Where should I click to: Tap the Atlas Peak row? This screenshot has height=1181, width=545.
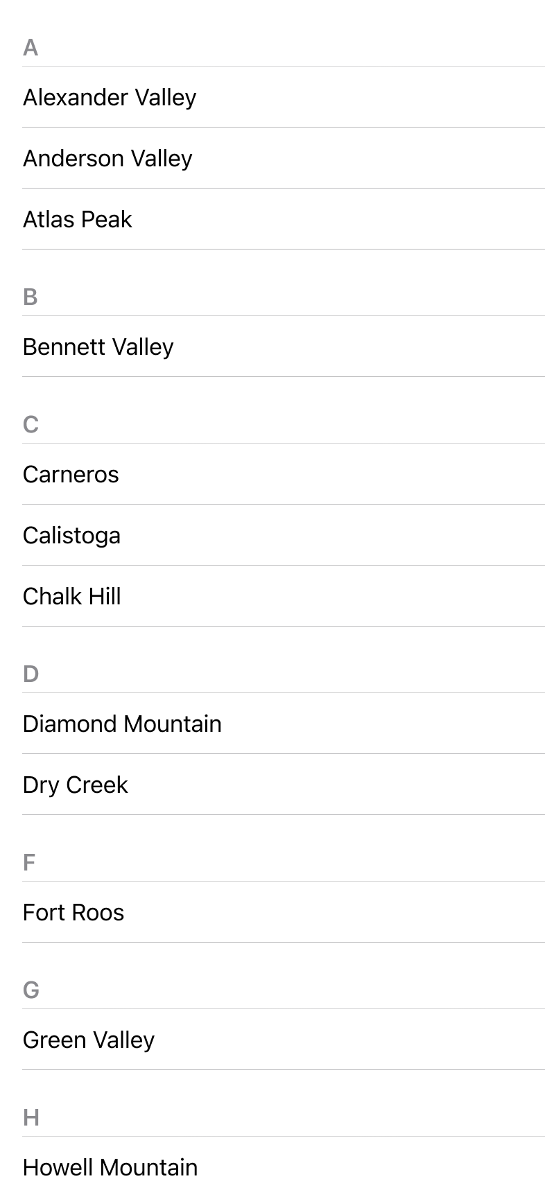pyautogui.click(x=78, y=220)
